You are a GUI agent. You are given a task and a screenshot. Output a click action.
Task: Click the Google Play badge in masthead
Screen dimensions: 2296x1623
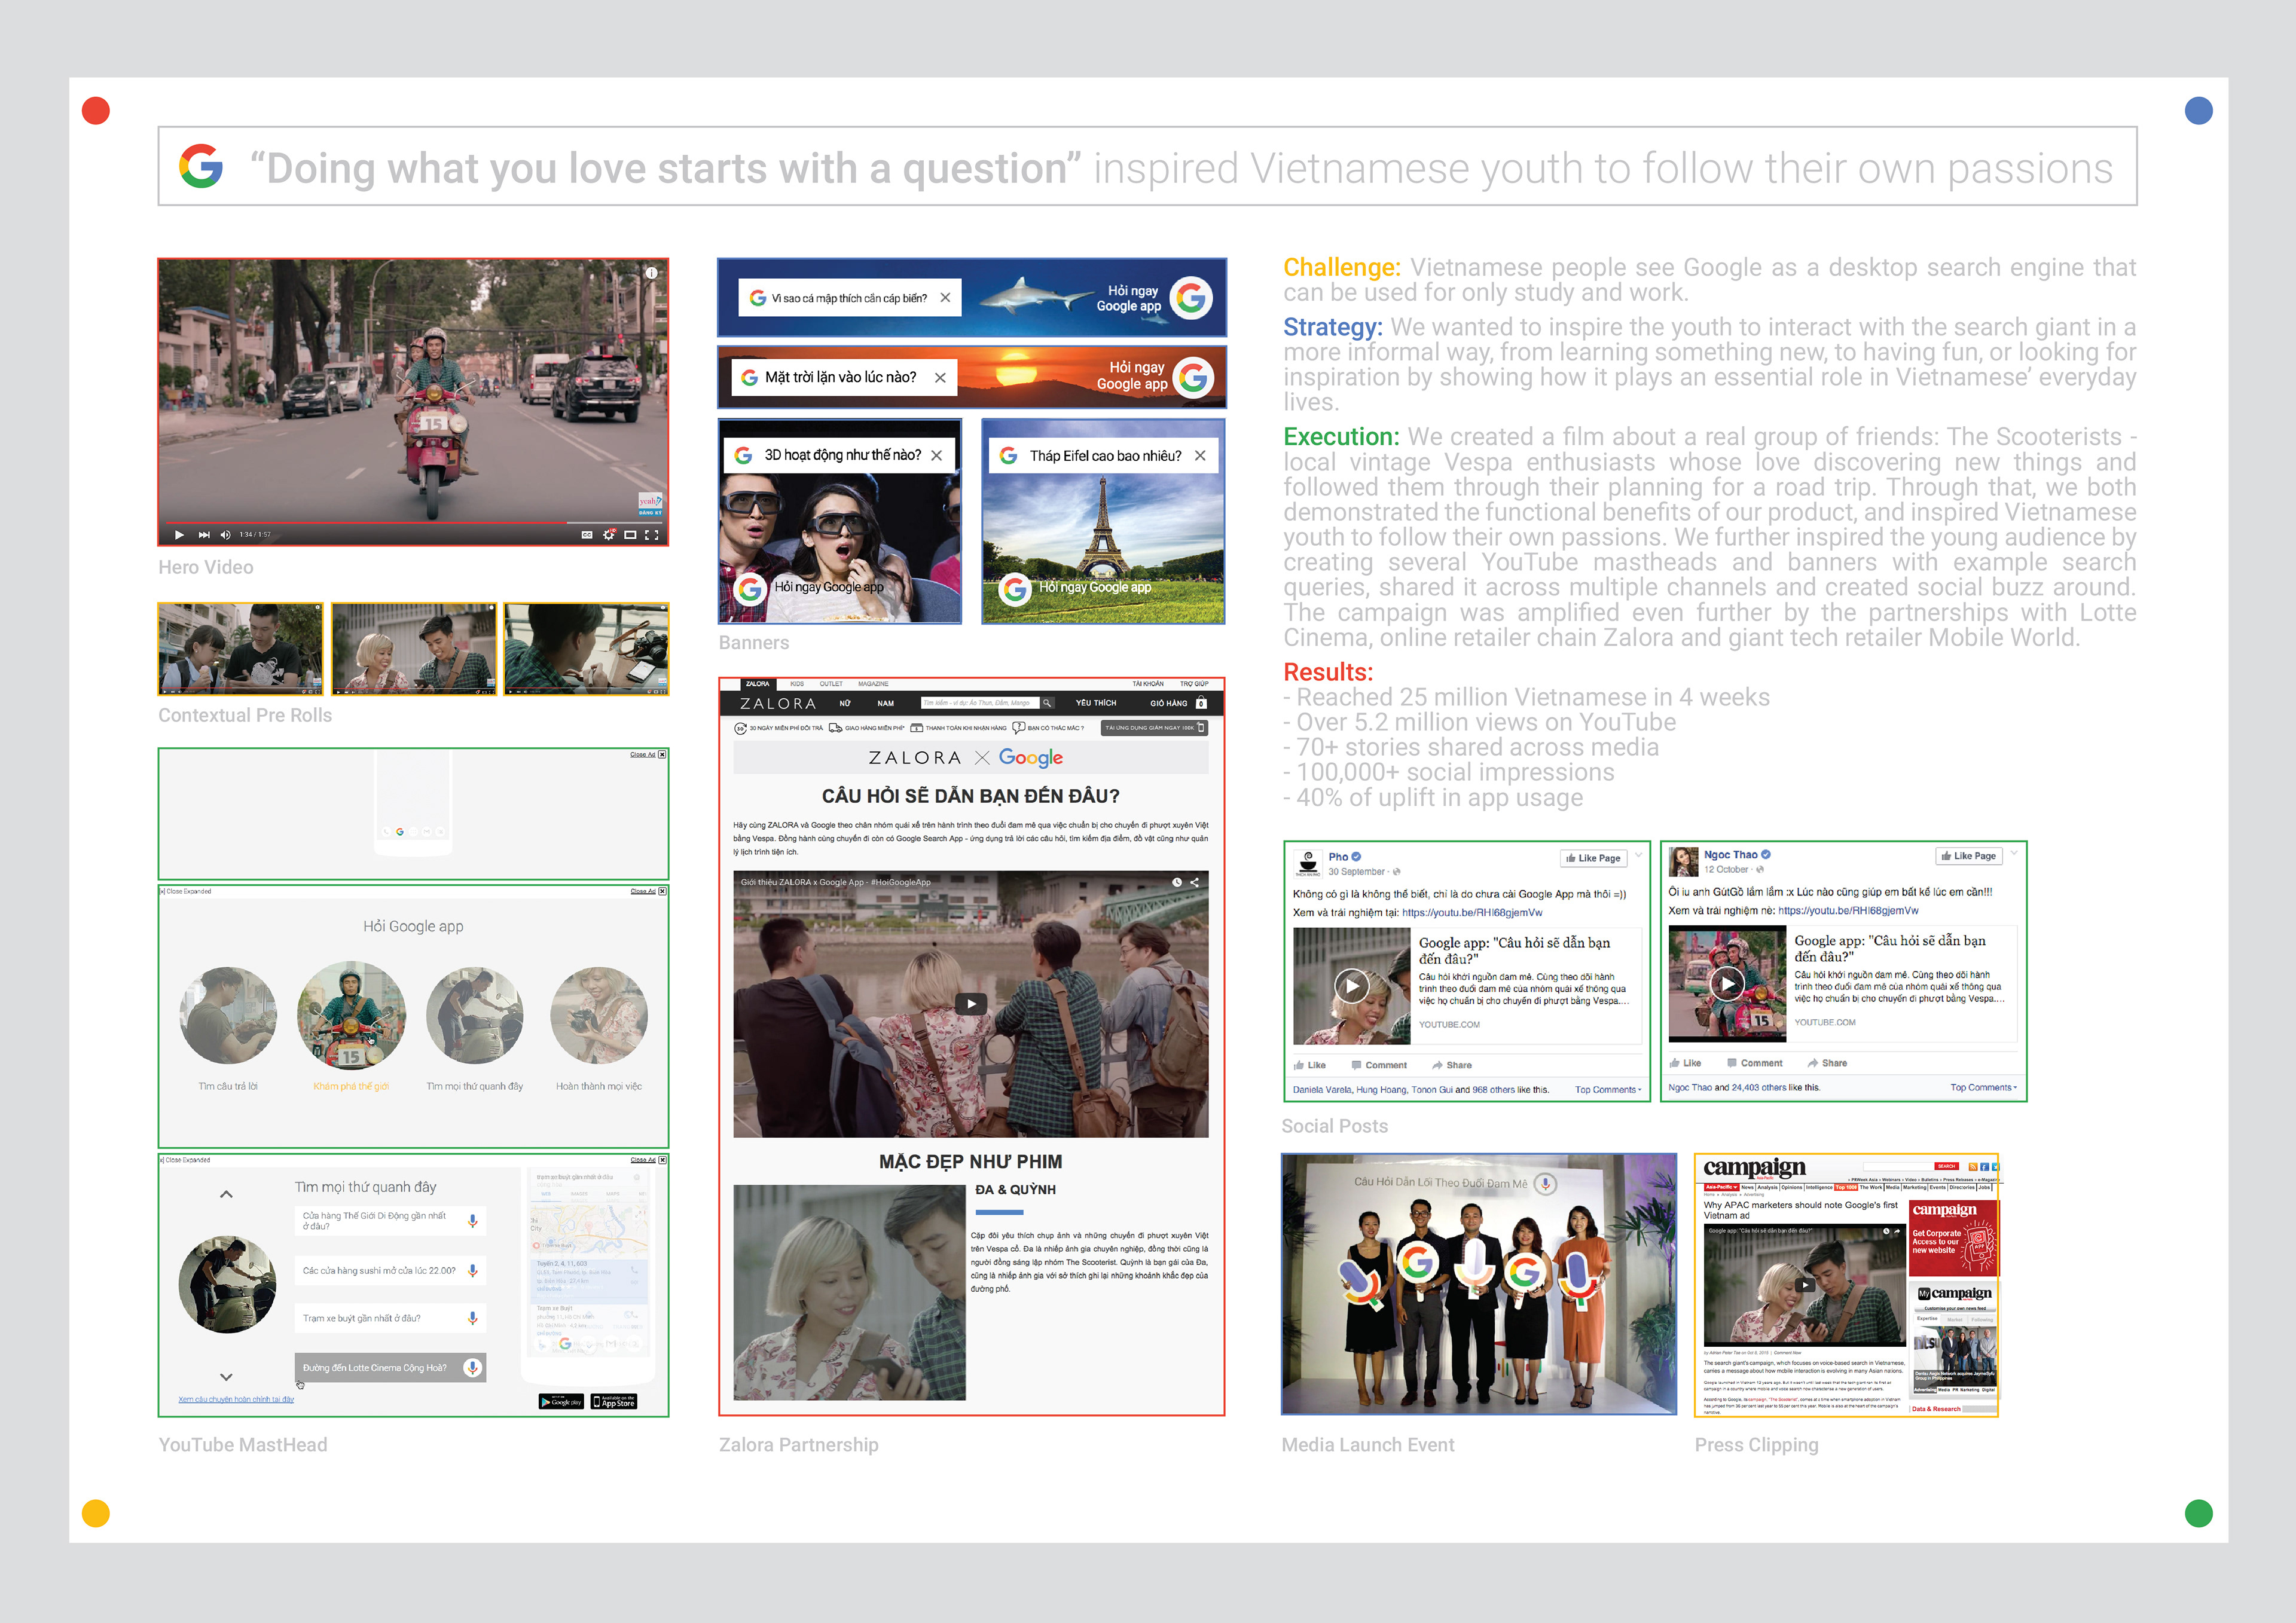pyautogui.click(x=561, y=1402)
